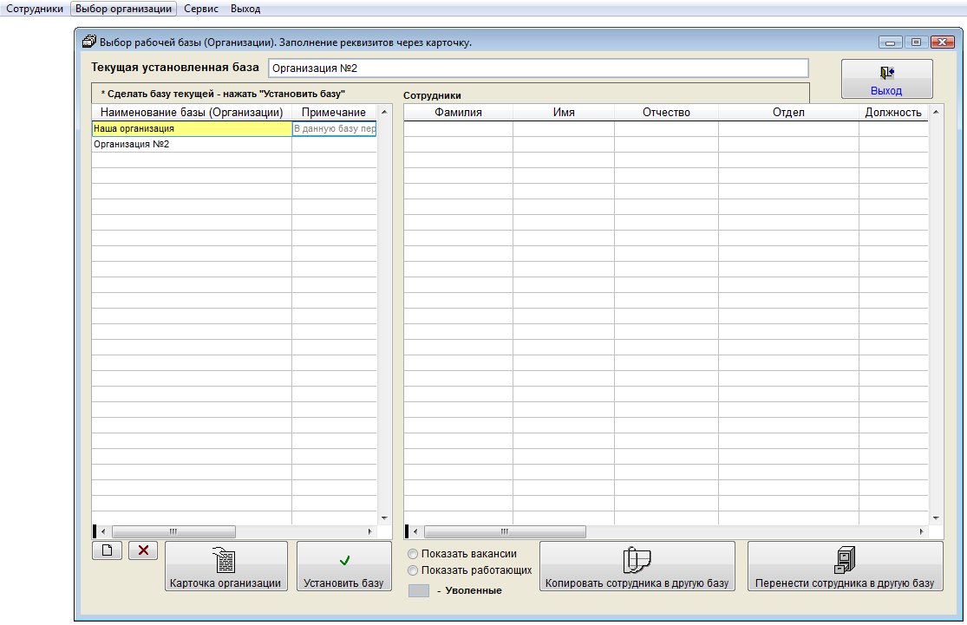The image size is (967, 625).
Task: Click the Фамилия column header
Action: [459, 113]
